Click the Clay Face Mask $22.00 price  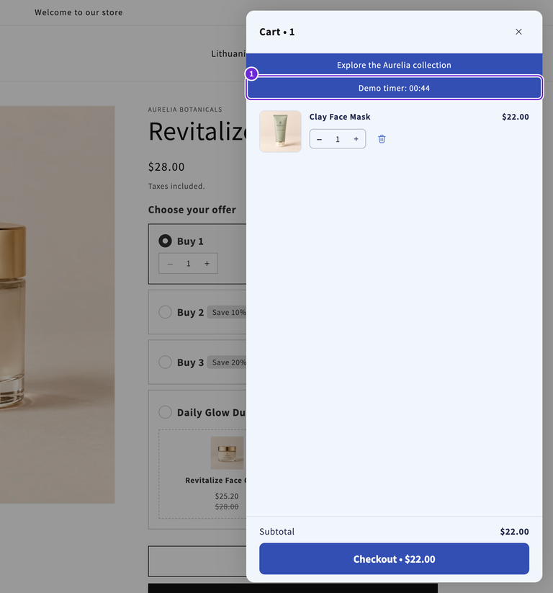tap(516, 117)
